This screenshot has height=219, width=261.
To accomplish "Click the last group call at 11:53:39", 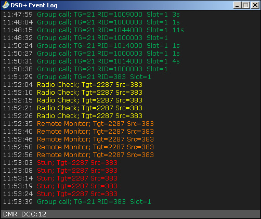I will (77, 202).
